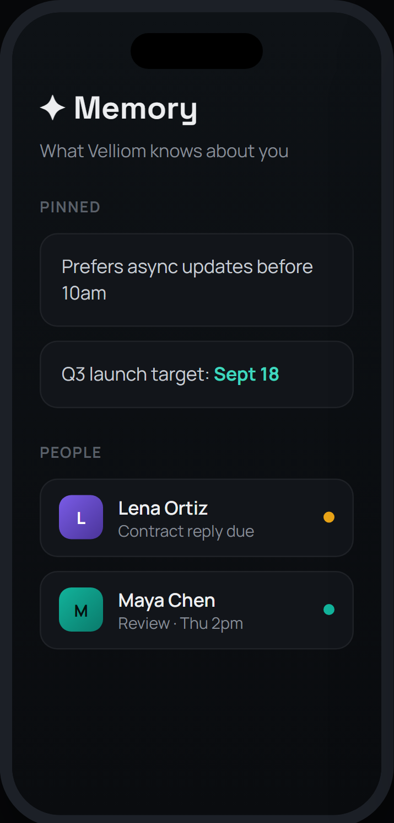Click the teal status dot for Maya Chen
The width and height of the screenshot is (394, 823).
[x=329, y=610]
